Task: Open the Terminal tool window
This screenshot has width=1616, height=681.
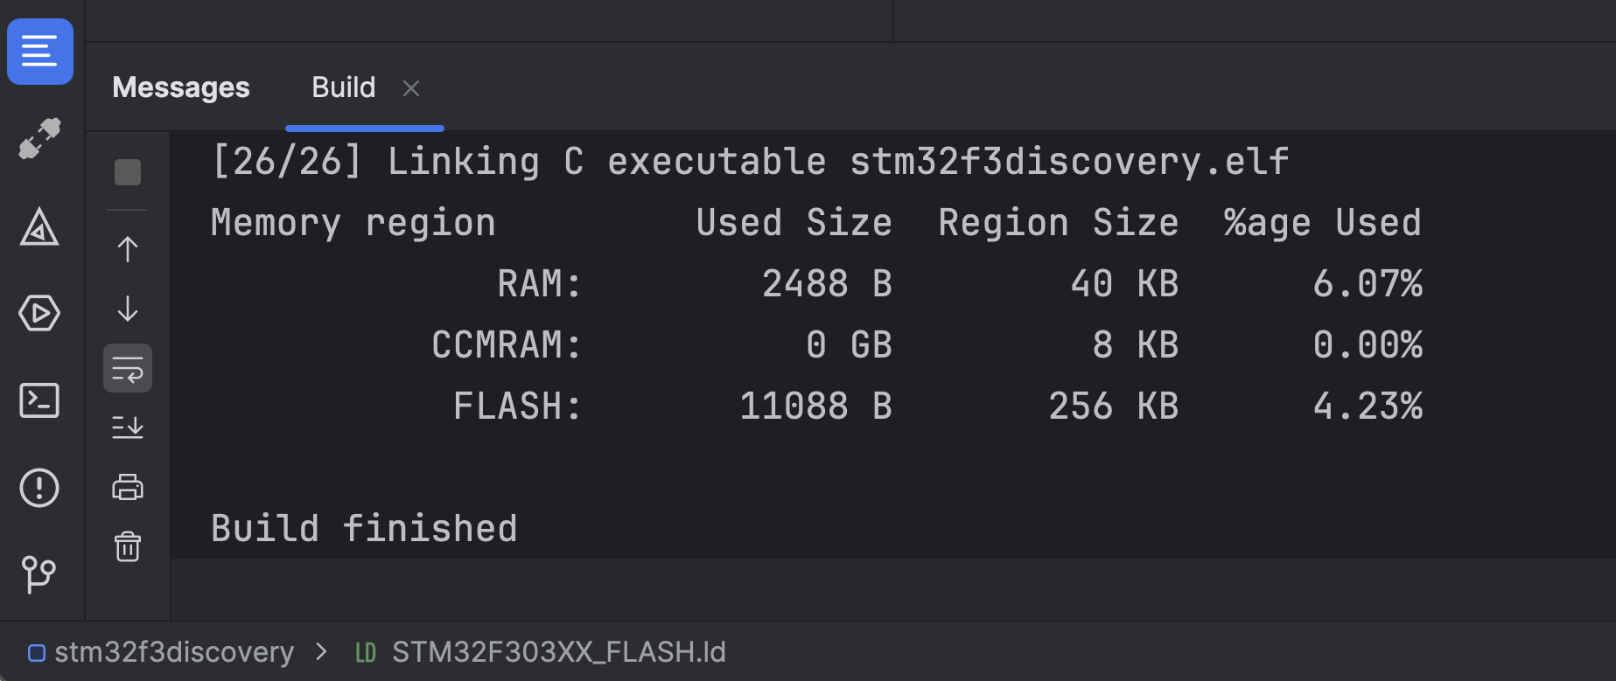Action: tap(39, 400)
